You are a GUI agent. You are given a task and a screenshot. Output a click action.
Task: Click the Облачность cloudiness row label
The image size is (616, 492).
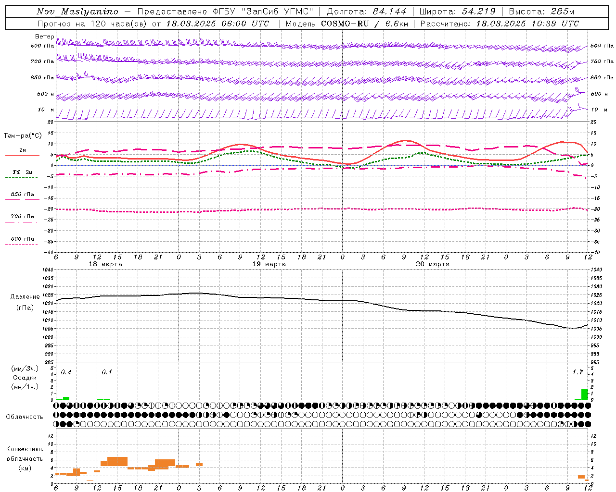pos(25,417)
